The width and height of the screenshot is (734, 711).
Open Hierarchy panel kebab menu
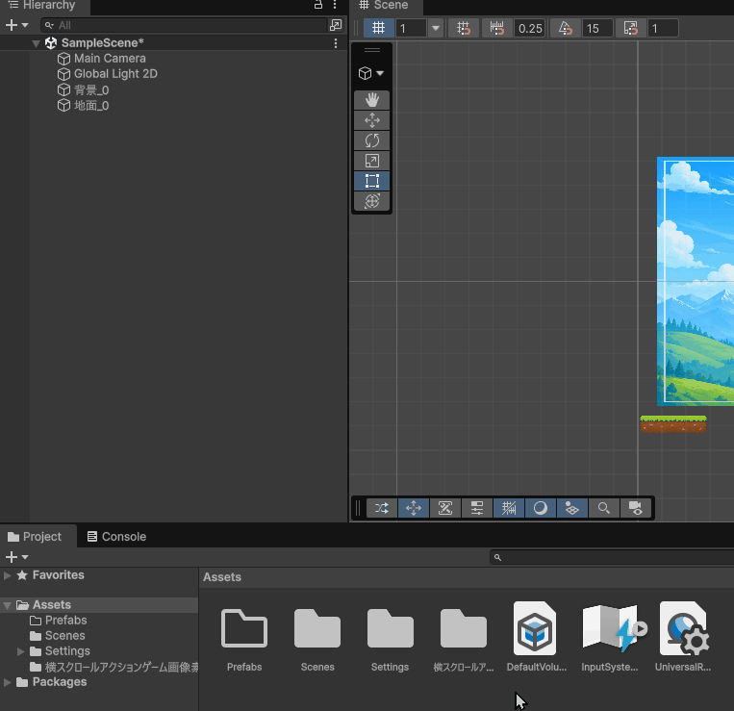[x=335, y=5]
